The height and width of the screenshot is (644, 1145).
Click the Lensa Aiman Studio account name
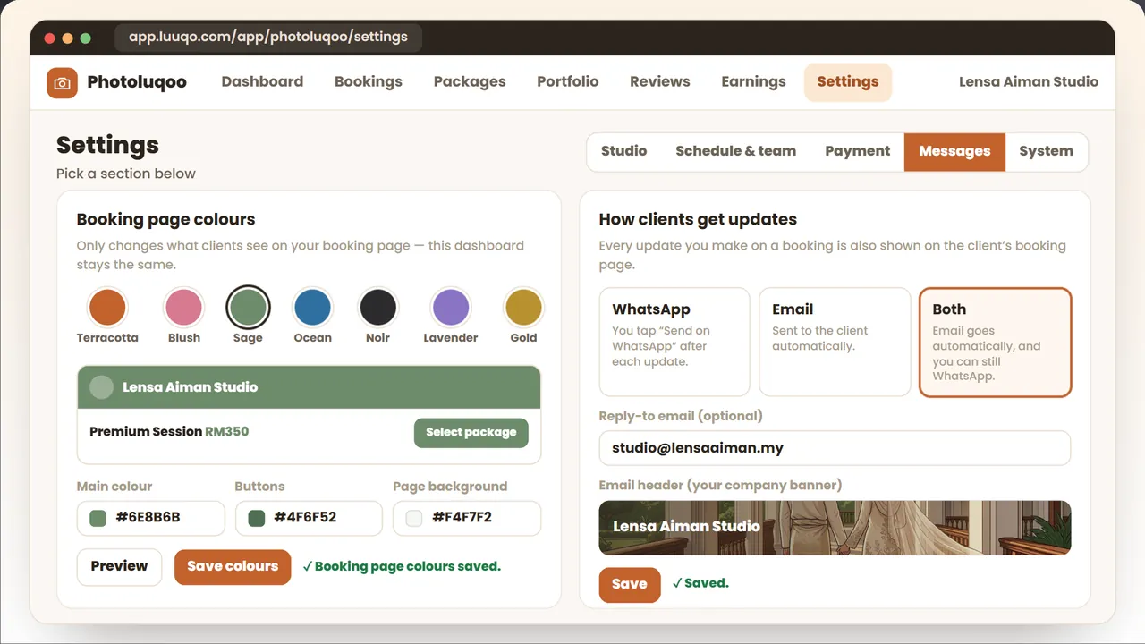click(1029, 81)
